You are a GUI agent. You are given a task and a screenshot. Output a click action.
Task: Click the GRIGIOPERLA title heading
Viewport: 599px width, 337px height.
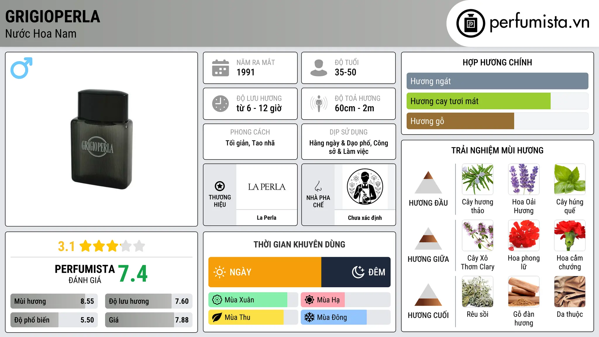click(53, 17)
